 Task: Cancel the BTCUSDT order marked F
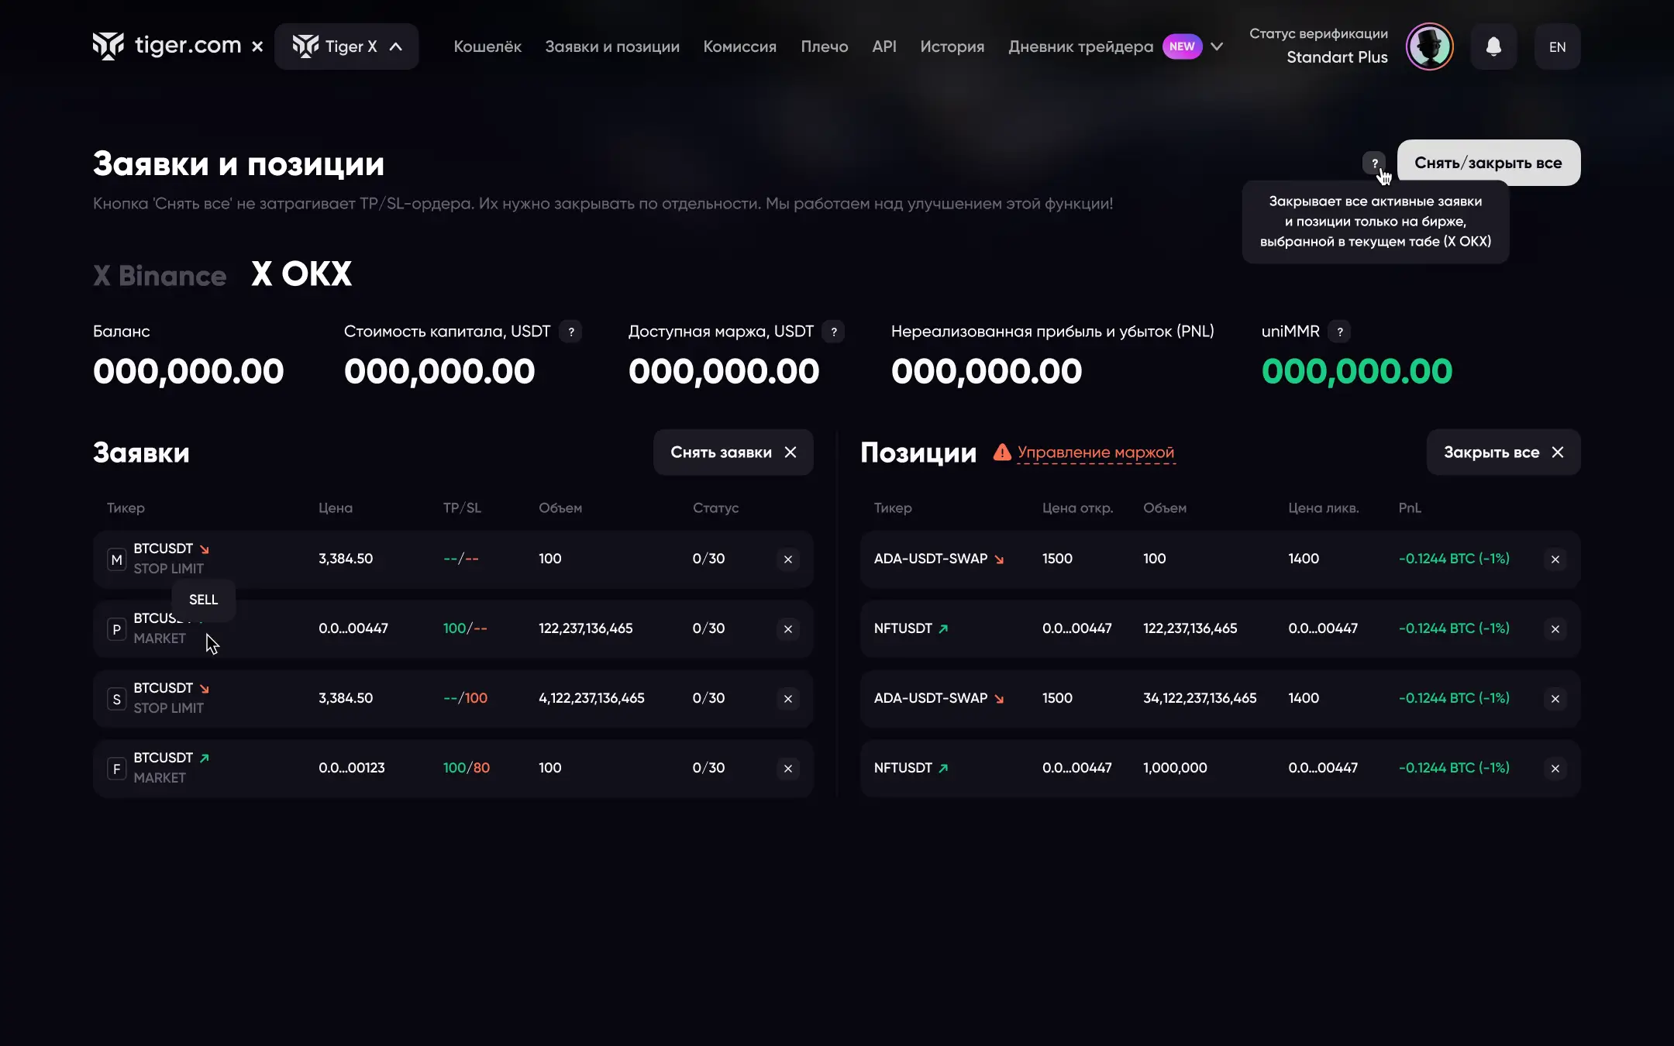point(788,769)
